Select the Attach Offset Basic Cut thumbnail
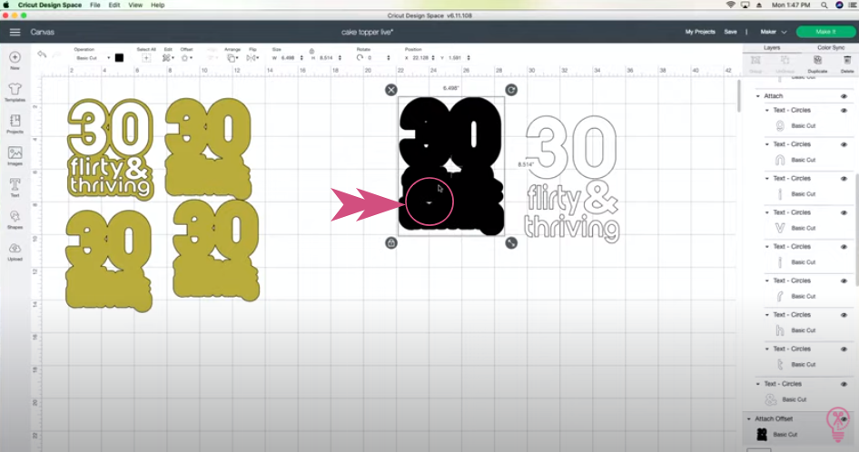Viewport: 859px width, 452px height. (762, 435)
